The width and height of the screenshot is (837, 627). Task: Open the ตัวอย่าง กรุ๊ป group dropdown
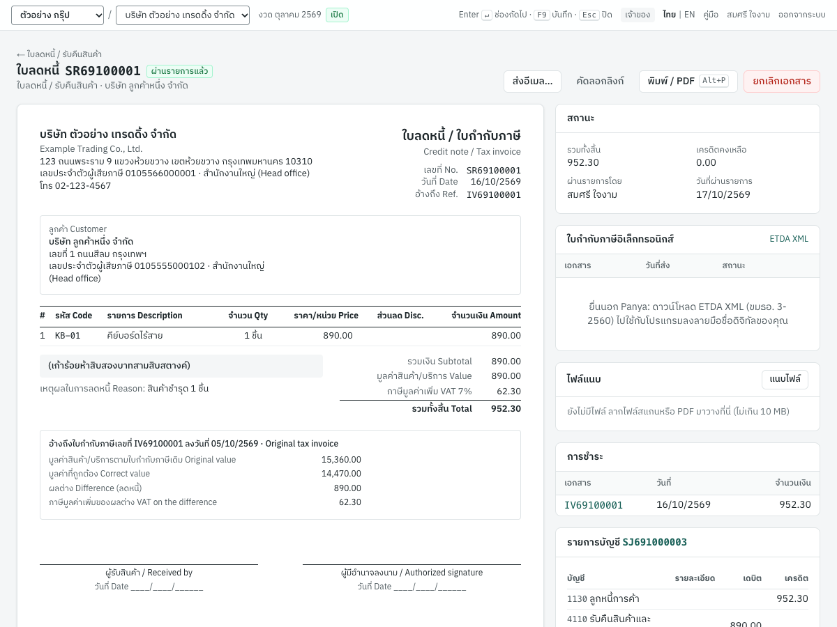[x=57, y=15]
